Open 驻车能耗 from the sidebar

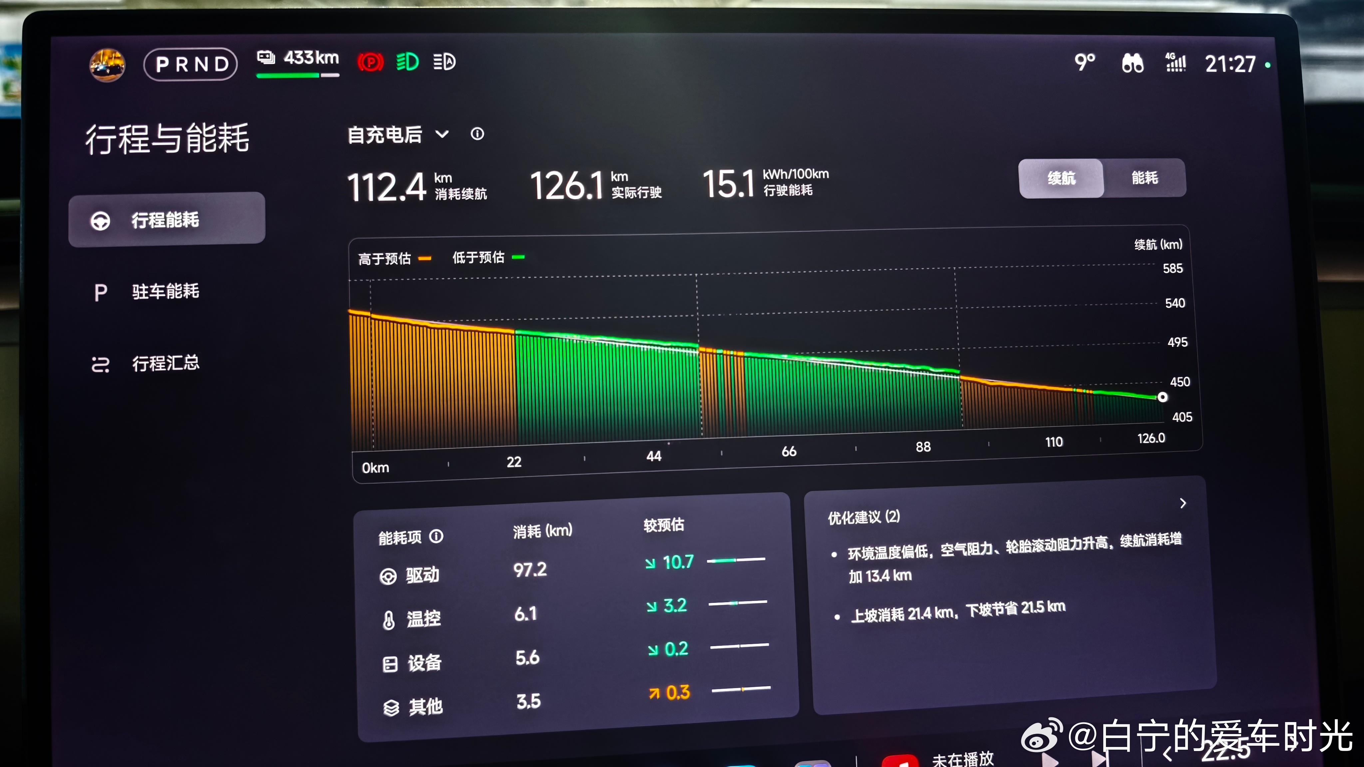(x=166, y=292)
